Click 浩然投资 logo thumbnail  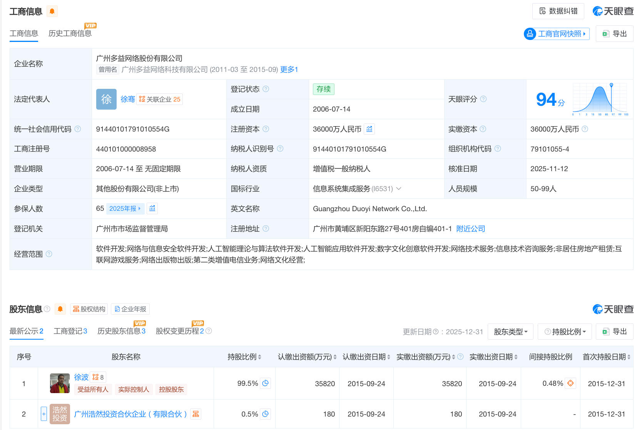coord(60,414)
